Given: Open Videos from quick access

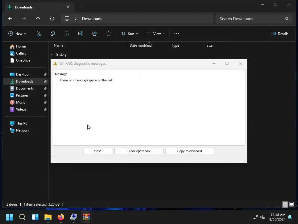Looking at the screenshot, I should (x=21, y=109).
